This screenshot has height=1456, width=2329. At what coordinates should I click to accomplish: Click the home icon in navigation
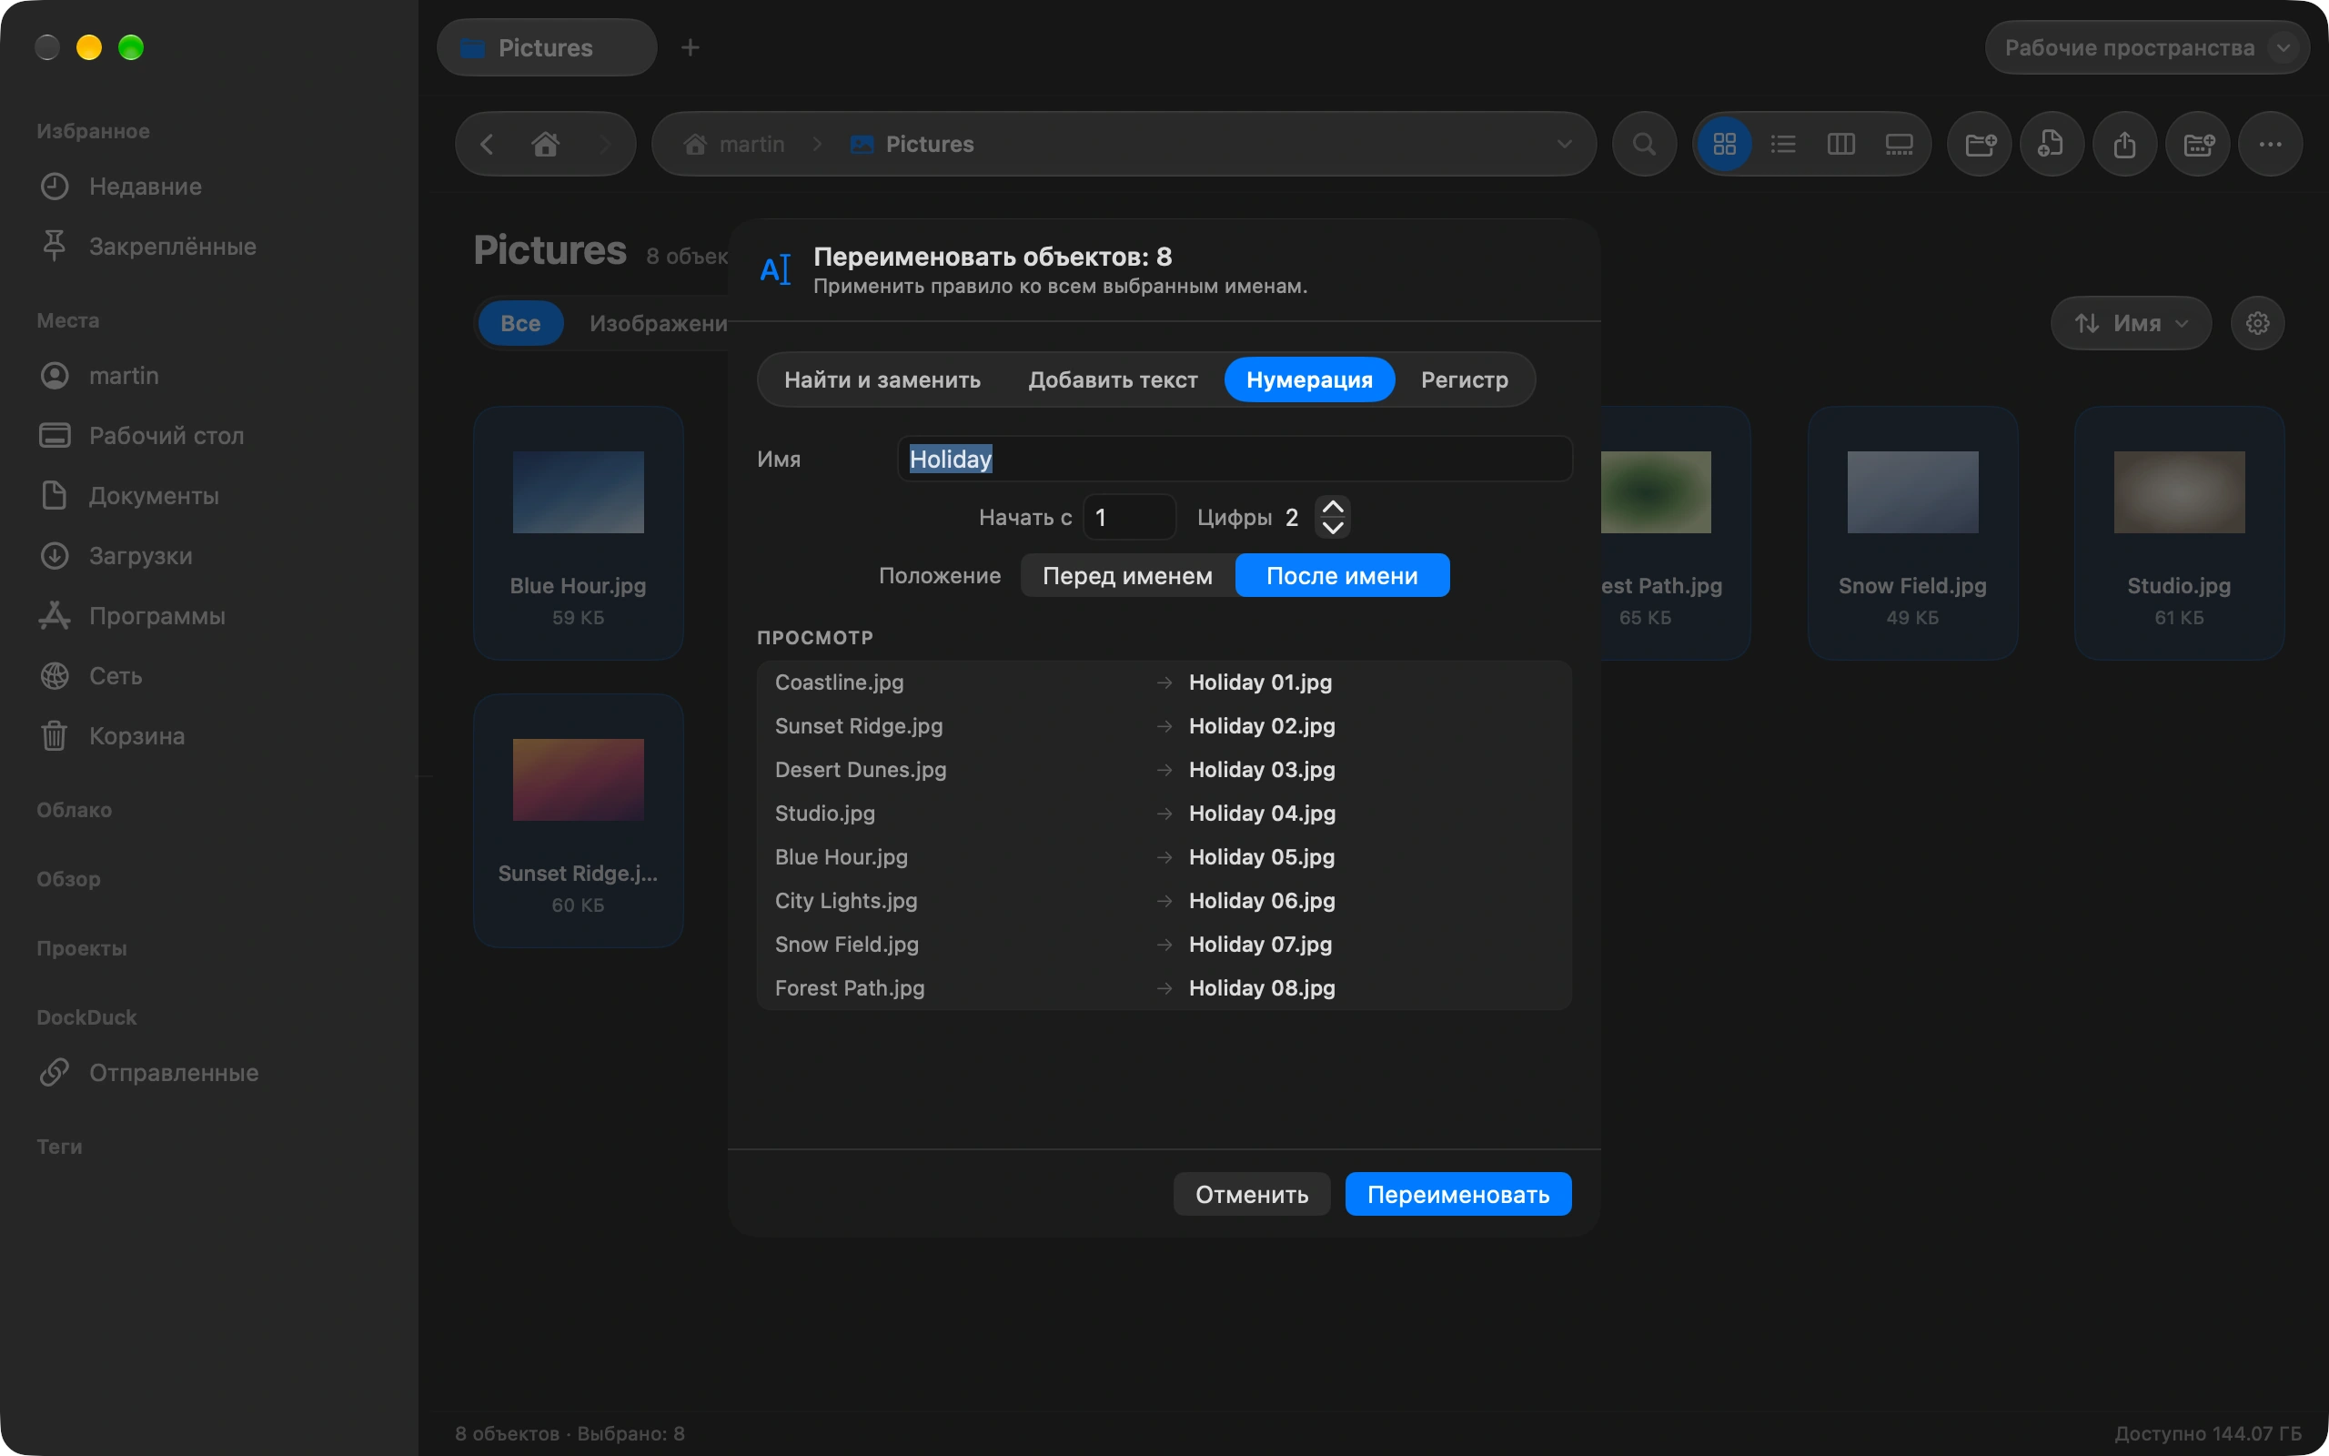pos(546,145)
